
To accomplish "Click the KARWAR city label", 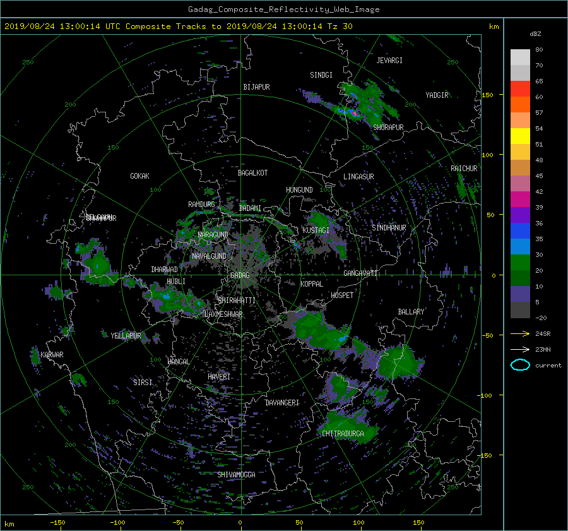I will [x=52, y=354].
